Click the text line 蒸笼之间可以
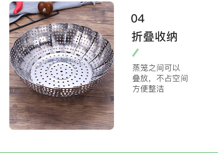The image size is (218, 153). (x=156, y=68)
